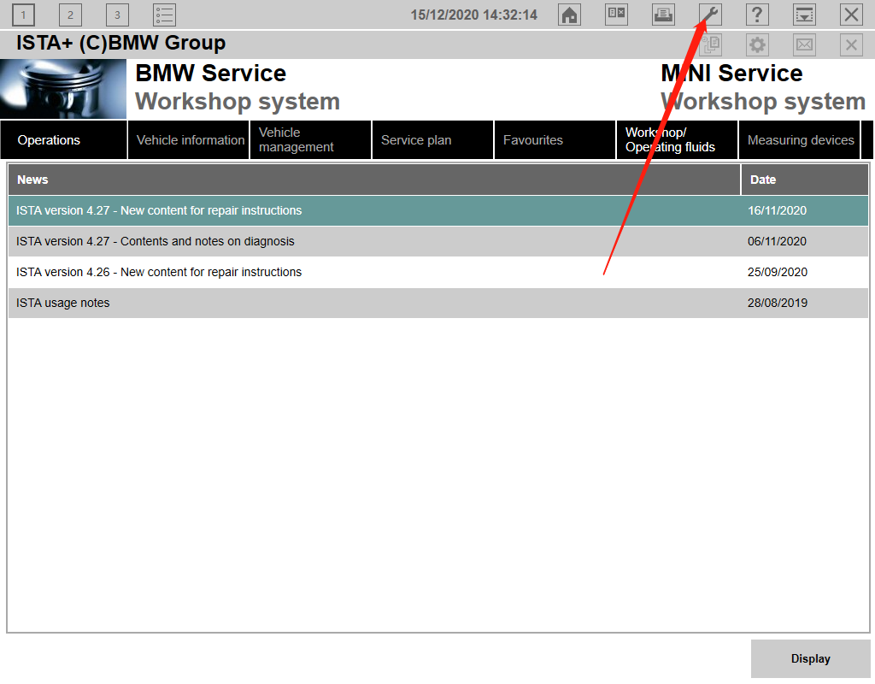Click the greyed gear icon

[757, 44]
